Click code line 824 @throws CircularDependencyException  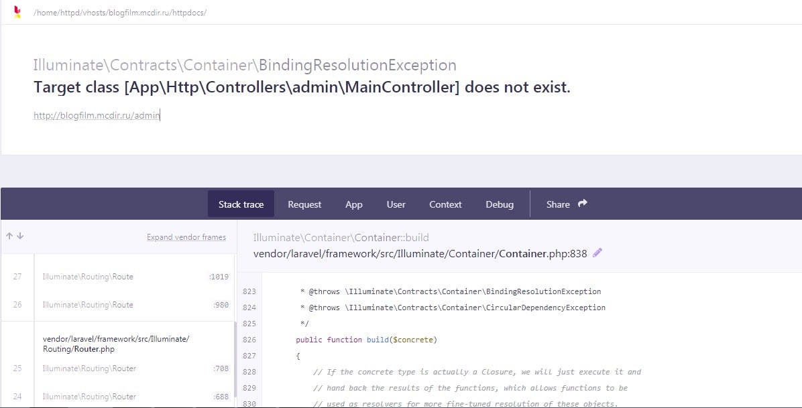(x=452, y=308)
